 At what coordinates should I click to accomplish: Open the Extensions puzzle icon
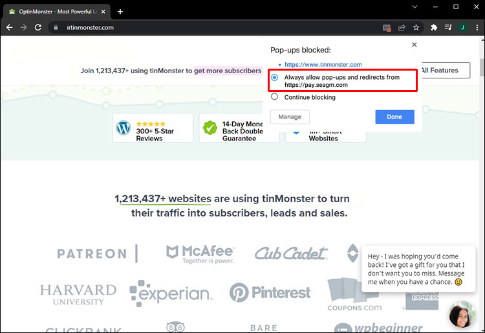(434, 28)
